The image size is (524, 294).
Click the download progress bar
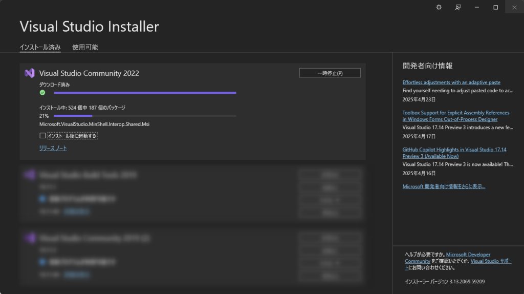145,93
